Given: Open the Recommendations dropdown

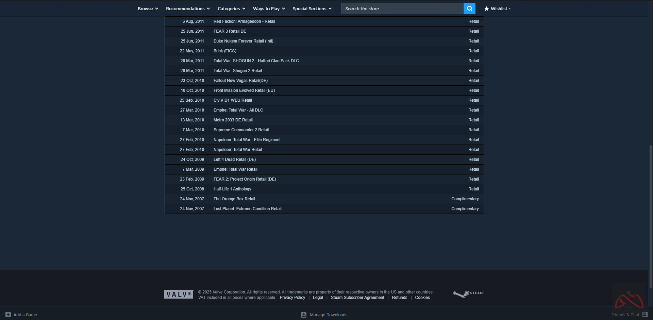Looking at the screenshot, I should pos(188,9).
